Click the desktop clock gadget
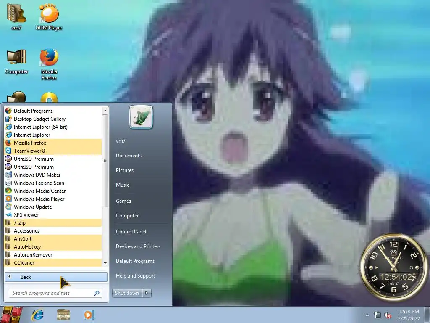The width and height of the screenshot is (430, 323). (393, 268)
